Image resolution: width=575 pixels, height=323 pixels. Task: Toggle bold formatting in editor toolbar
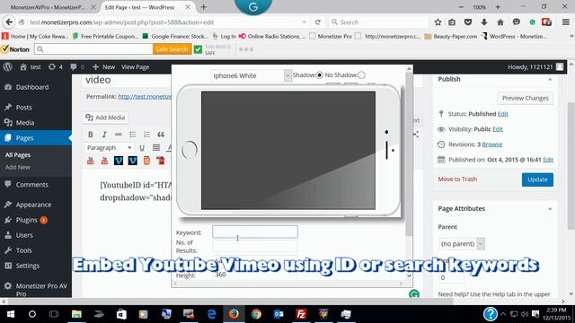coord(91,135)
